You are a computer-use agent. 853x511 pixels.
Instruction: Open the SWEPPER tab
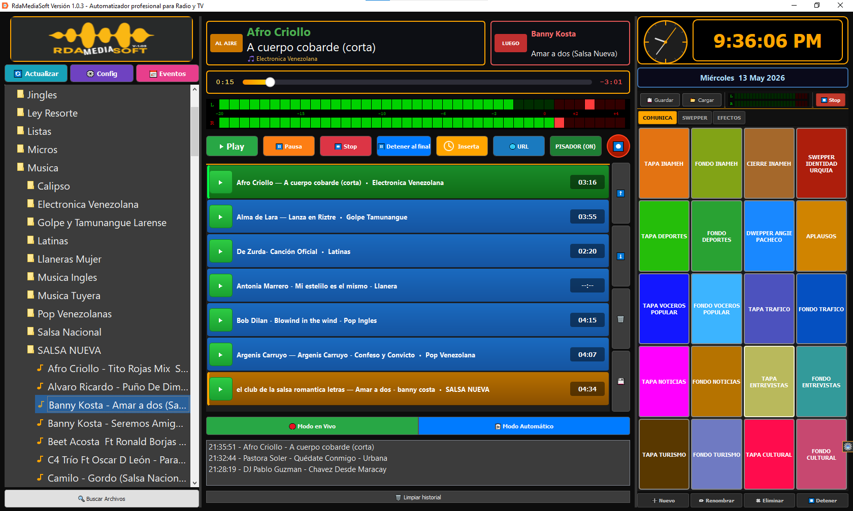coord(695,118)
